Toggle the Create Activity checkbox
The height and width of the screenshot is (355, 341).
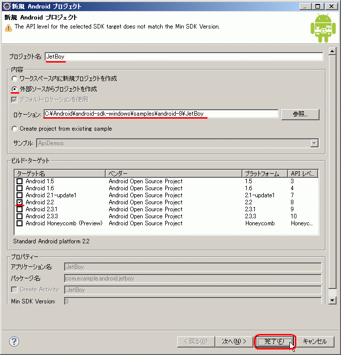click(x=14, y=289)
